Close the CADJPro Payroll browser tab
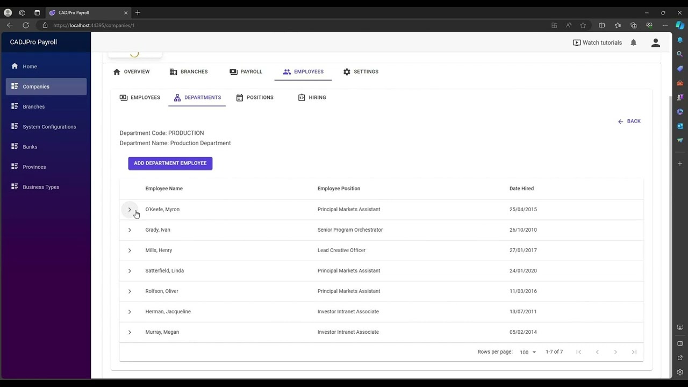The image size is (688, 387). (x=126, y=12)
